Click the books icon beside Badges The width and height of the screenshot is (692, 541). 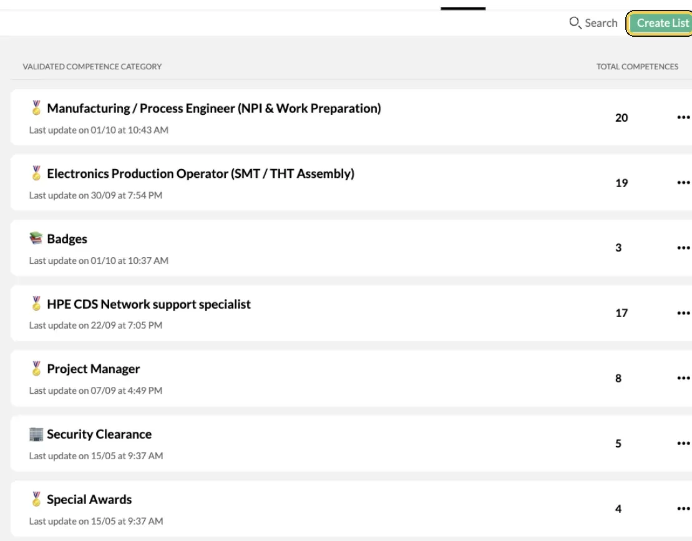[36, 238]
